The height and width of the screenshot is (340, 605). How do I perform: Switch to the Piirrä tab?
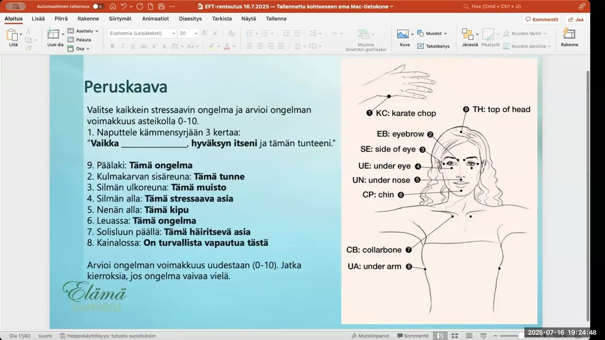(61, 19)
